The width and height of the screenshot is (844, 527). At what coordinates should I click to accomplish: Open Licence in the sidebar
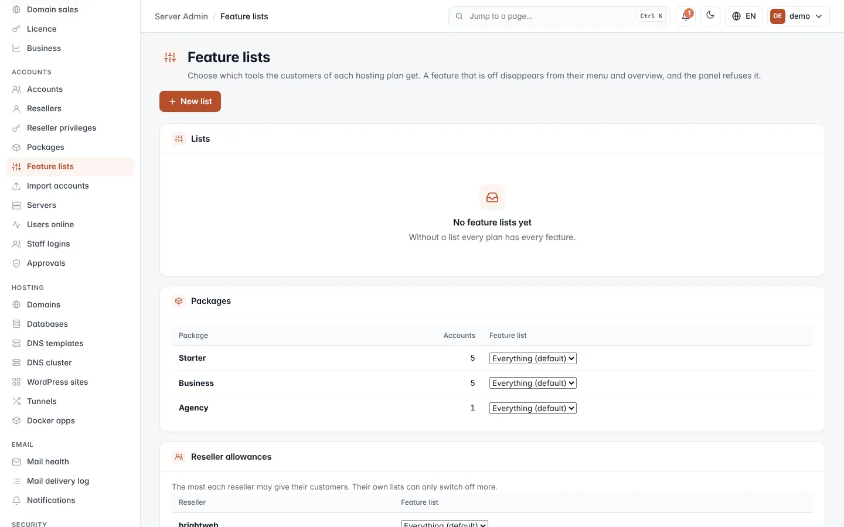click(70, 29)
